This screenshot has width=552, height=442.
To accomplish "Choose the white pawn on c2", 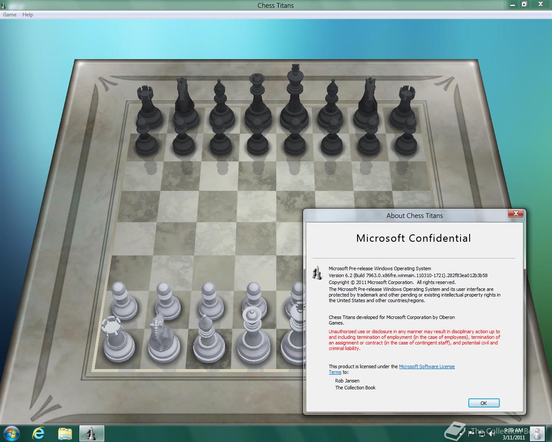I will click(x=211, y=300).
